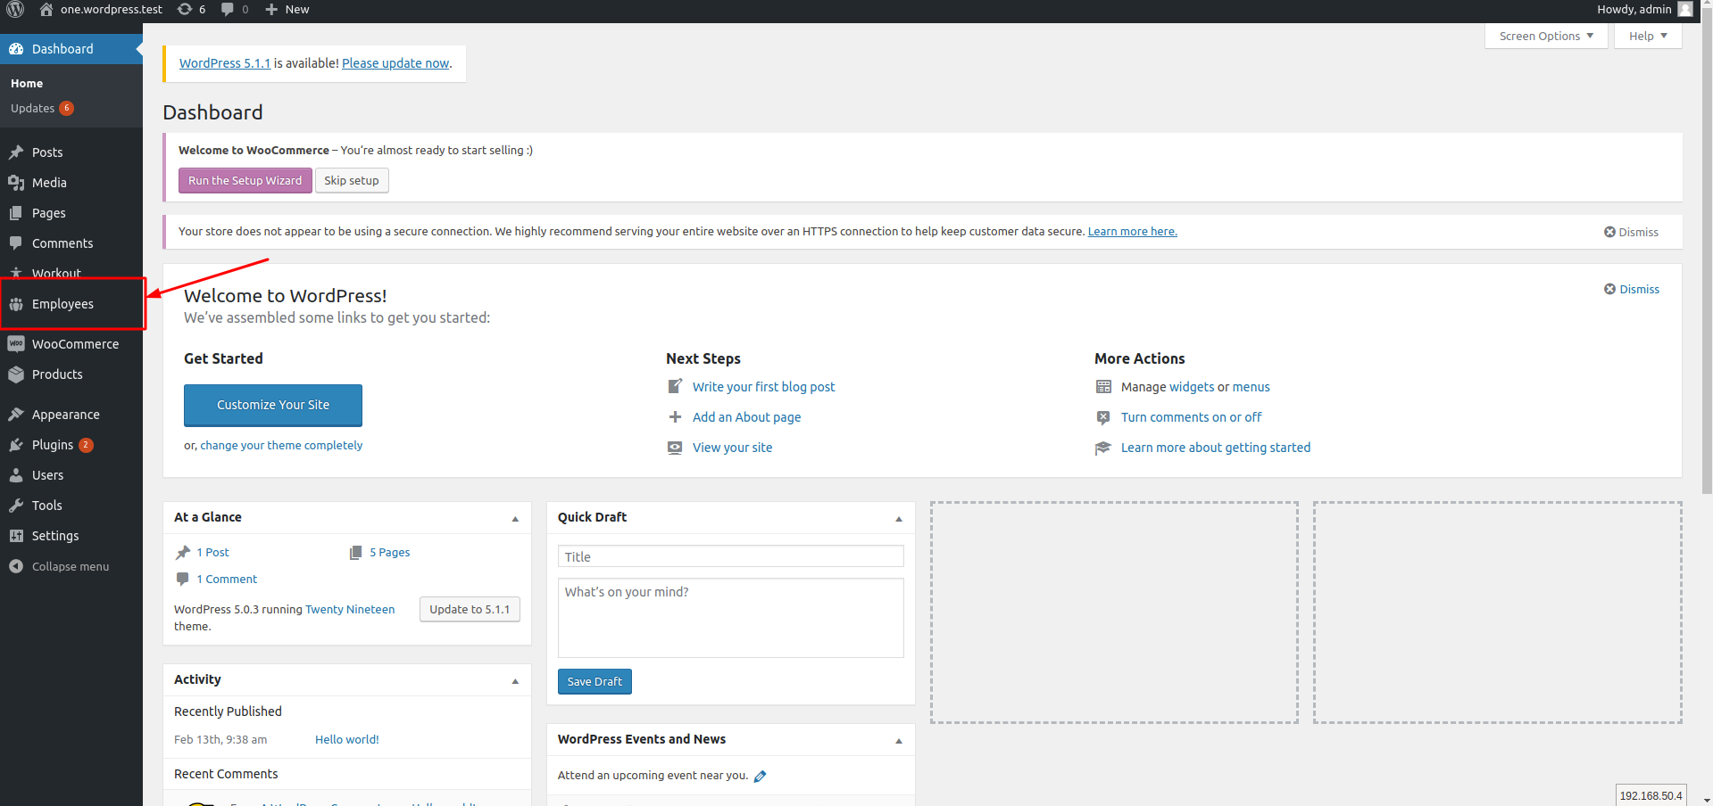Click the Comments icon in sidebar
The image size is (1713, 806).
click(16, 243)
